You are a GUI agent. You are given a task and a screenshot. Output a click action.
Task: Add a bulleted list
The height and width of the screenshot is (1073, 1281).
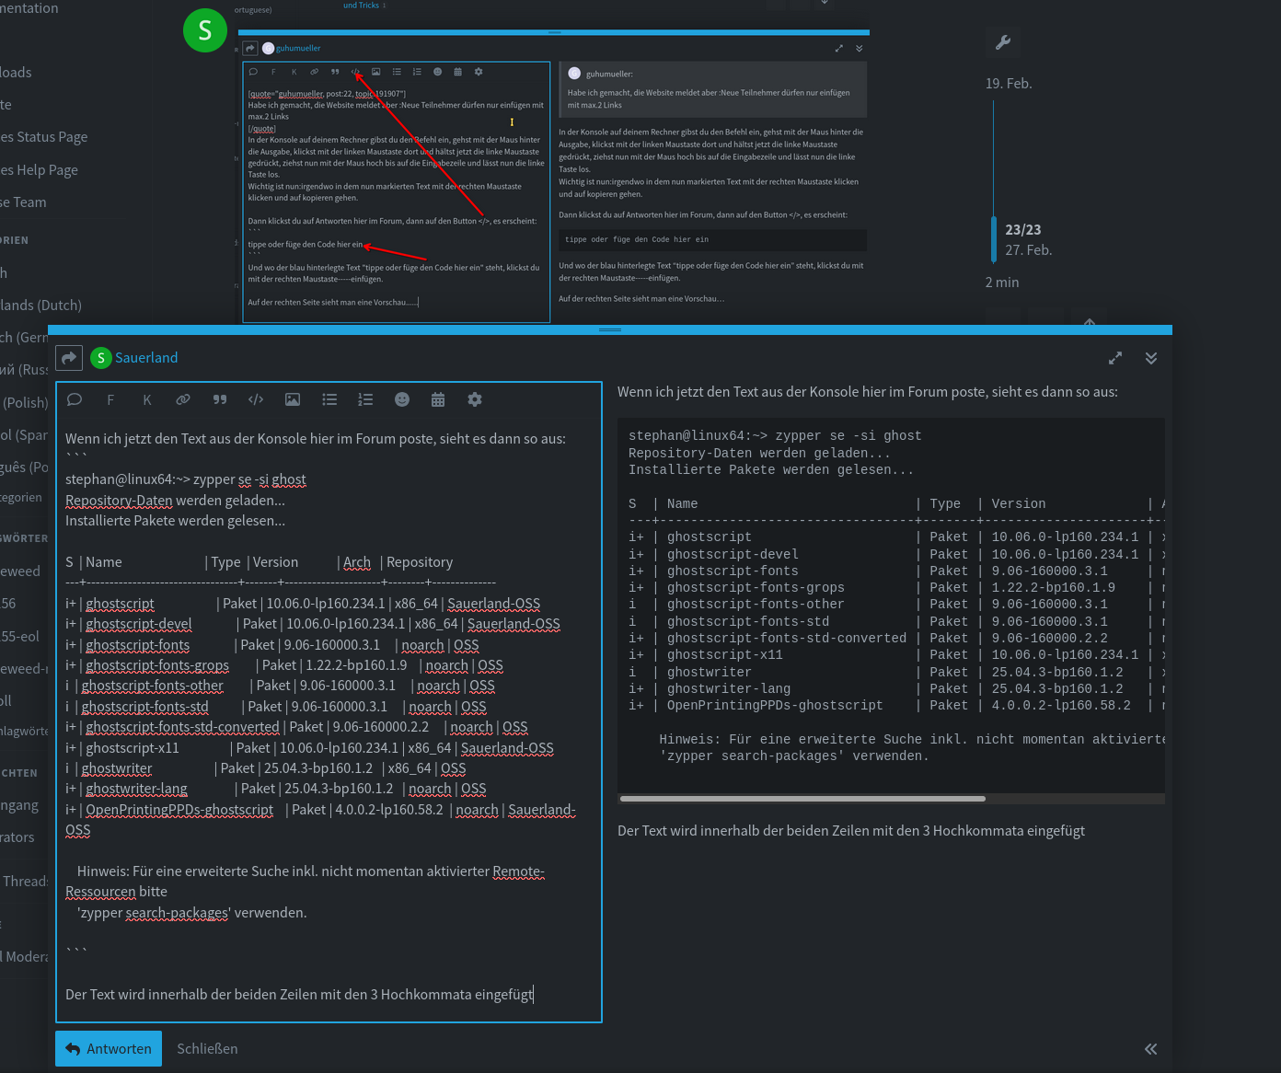pos(329,399)
